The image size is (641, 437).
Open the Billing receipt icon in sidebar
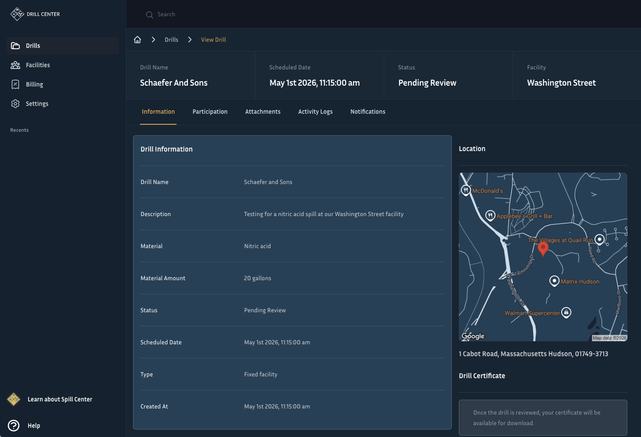tap(15, 84)
